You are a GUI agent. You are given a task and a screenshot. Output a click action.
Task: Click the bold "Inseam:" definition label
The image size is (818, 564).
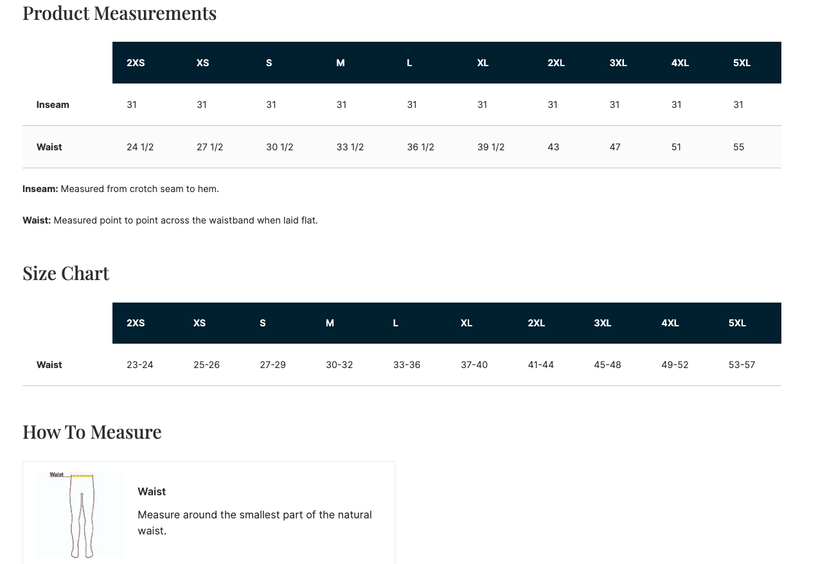[x=40, y=189]
